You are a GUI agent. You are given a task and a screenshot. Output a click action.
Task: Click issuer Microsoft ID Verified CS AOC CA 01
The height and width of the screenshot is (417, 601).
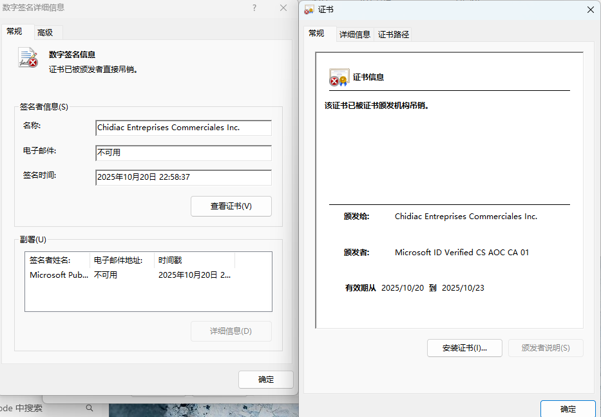pos(462,253)
